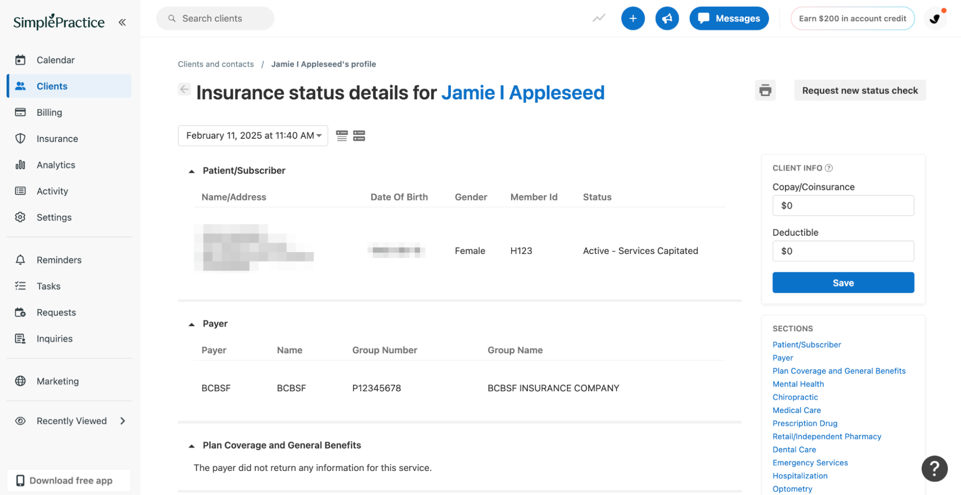Open the Insurance page

point(69,139)
